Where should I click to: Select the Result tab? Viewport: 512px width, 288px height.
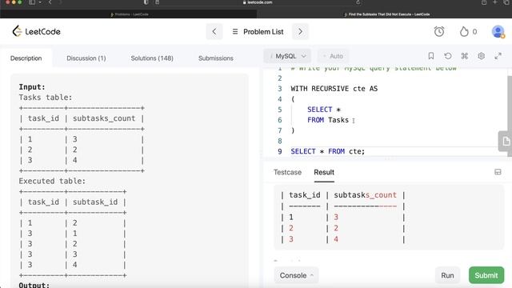click(324, 172)
